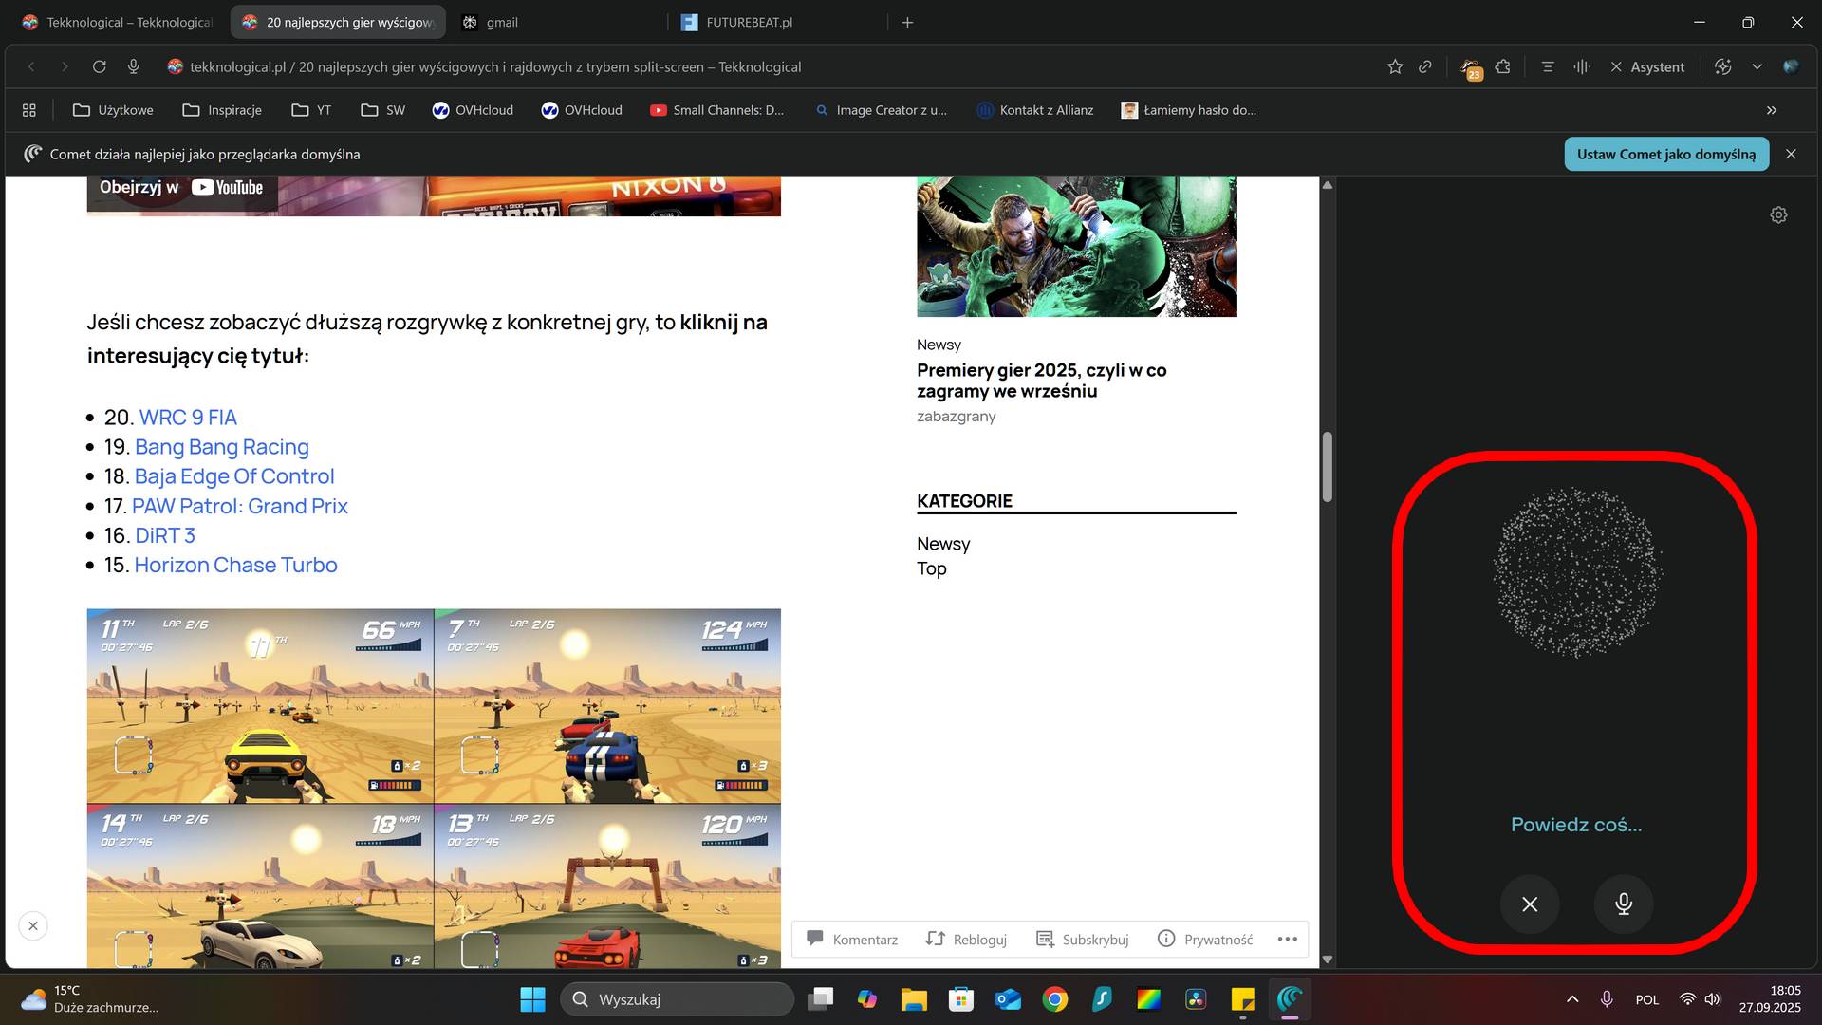The height and width of the screenshot is (1025, 1822).
Task: Close the Asystent side panel toggle
Action: pos(1647,66)
